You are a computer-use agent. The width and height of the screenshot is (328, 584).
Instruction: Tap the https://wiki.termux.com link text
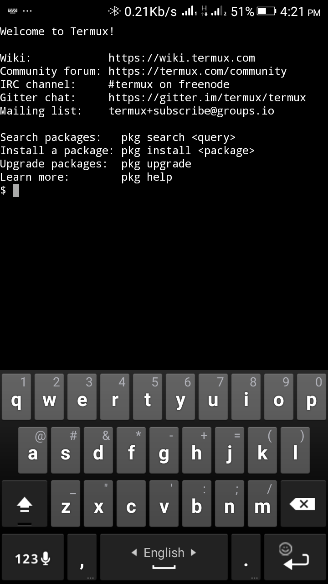click(182, 58)
